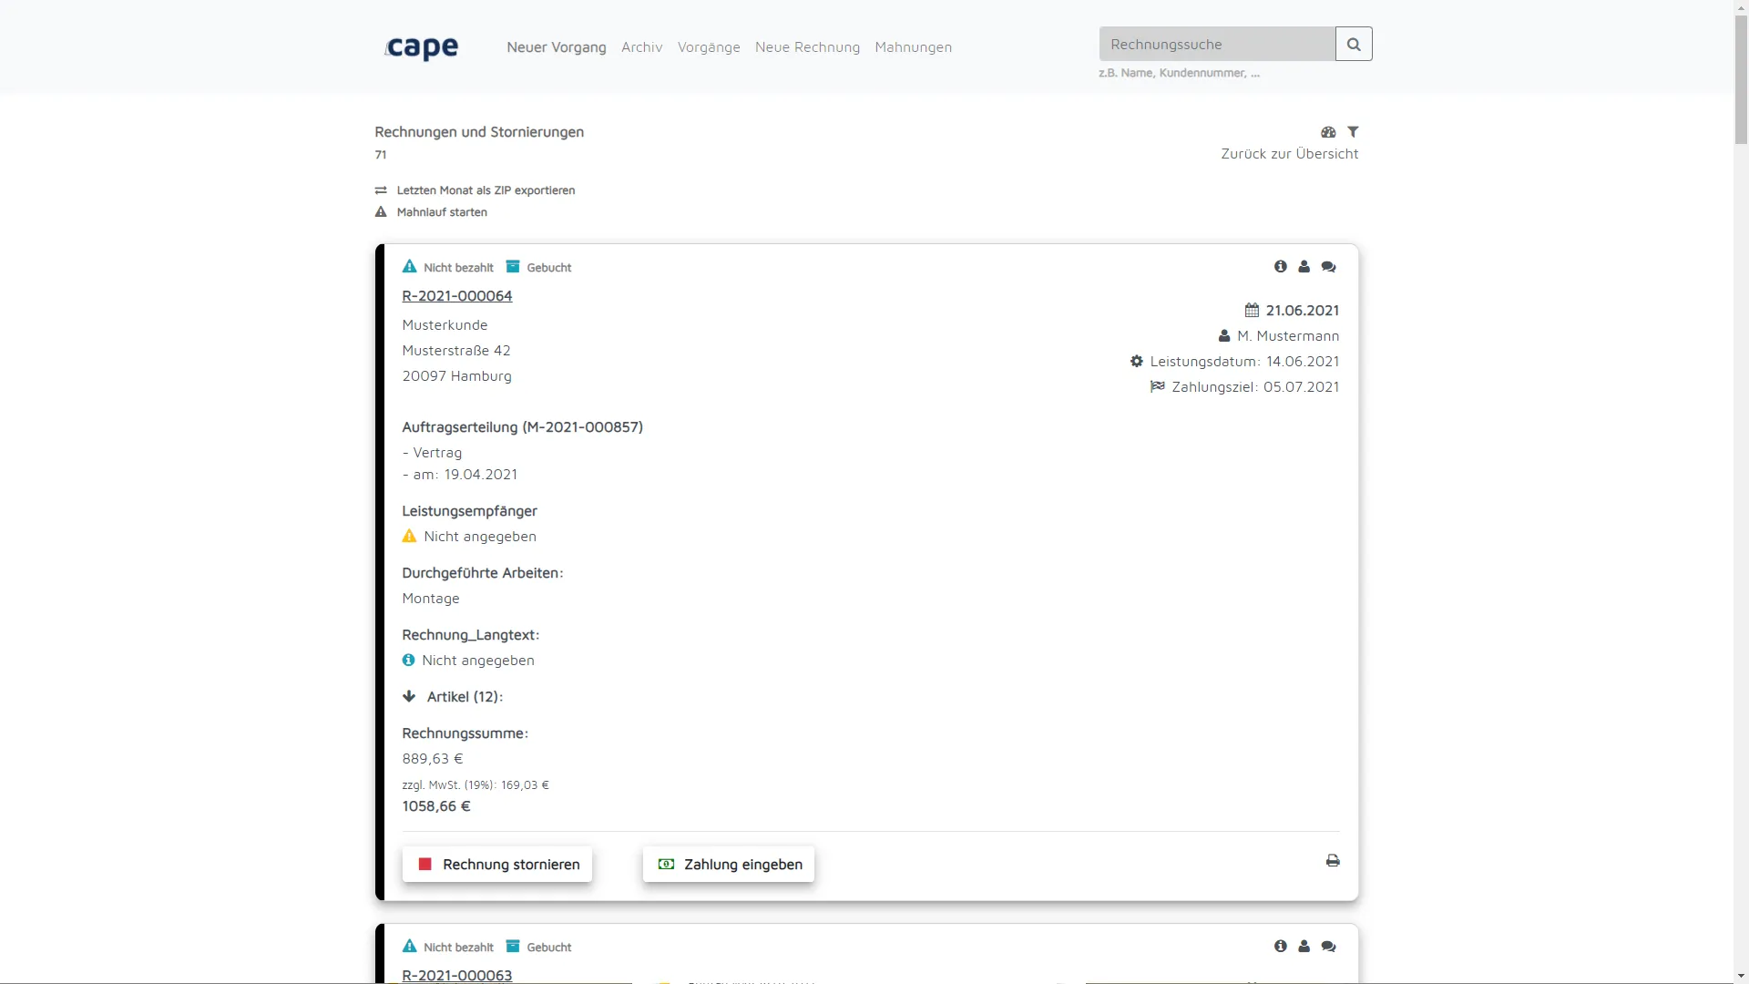Open Neuer Vorgang in navigation

tap(557, 47)
